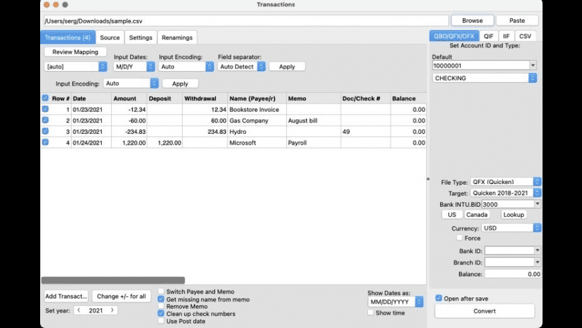The image size is (582, 328).
Task: Select the QBO/QFX/OFX format tab
Action: pyautogui.click(x=454, y=36)
